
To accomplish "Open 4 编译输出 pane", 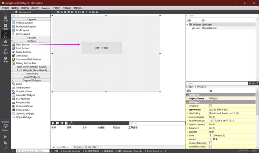I will 107,151.
